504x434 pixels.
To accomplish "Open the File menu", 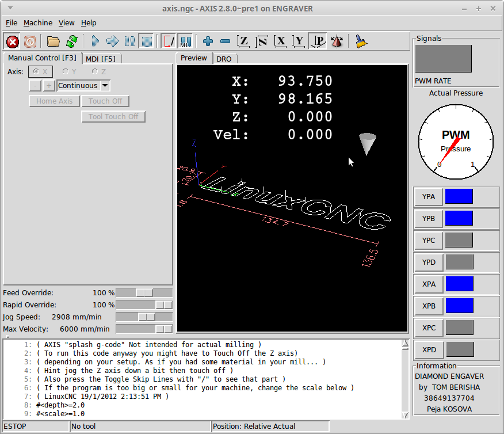I will point(12,23).
